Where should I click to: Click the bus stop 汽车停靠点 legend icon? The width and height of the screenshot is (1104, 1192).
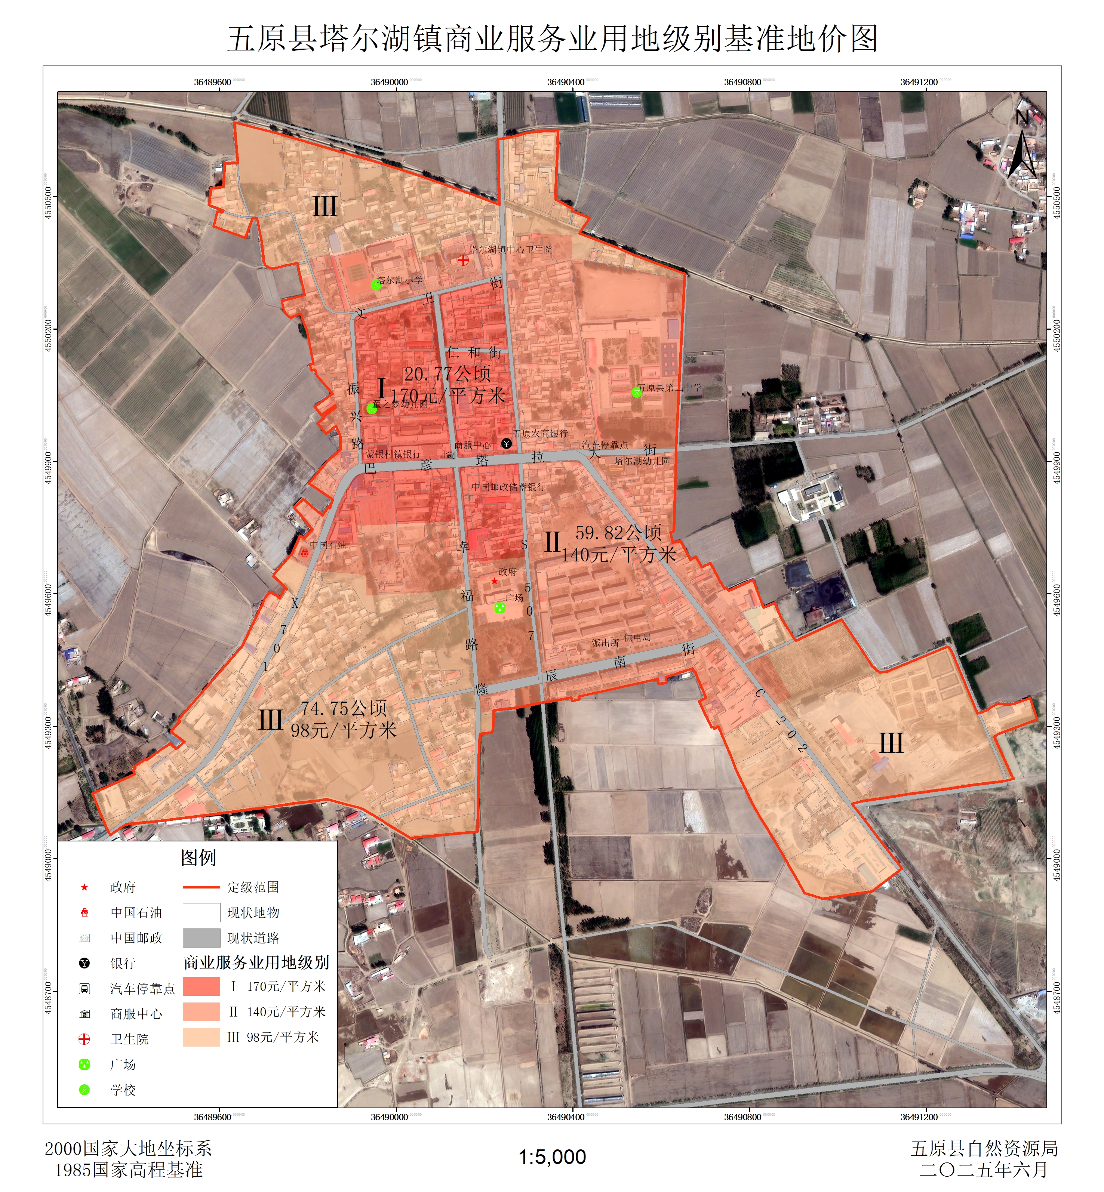[x=84, y=988]
